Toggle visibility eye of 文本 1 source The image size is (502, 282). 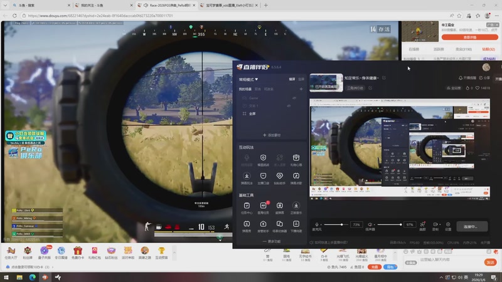point(289,106)
